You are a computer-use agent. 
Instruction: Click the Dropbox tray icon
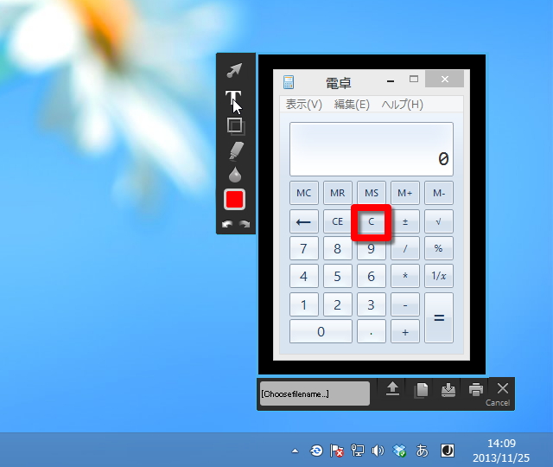coord(400,451)
